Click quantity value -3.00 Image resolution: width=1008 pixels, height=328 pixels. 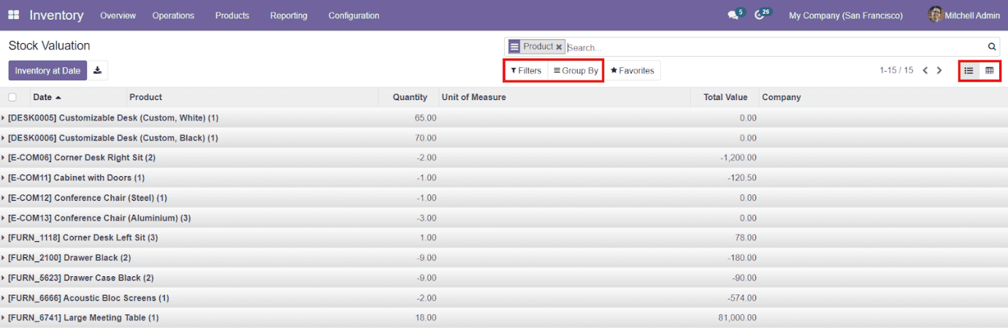(427, 218)
